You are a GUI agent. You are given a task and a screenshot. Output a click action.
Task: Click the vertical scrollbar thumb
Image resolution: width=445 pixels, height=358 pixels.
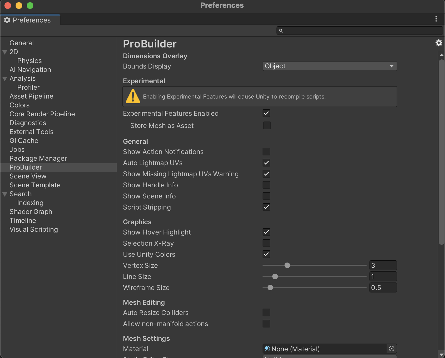coord(441,152)
